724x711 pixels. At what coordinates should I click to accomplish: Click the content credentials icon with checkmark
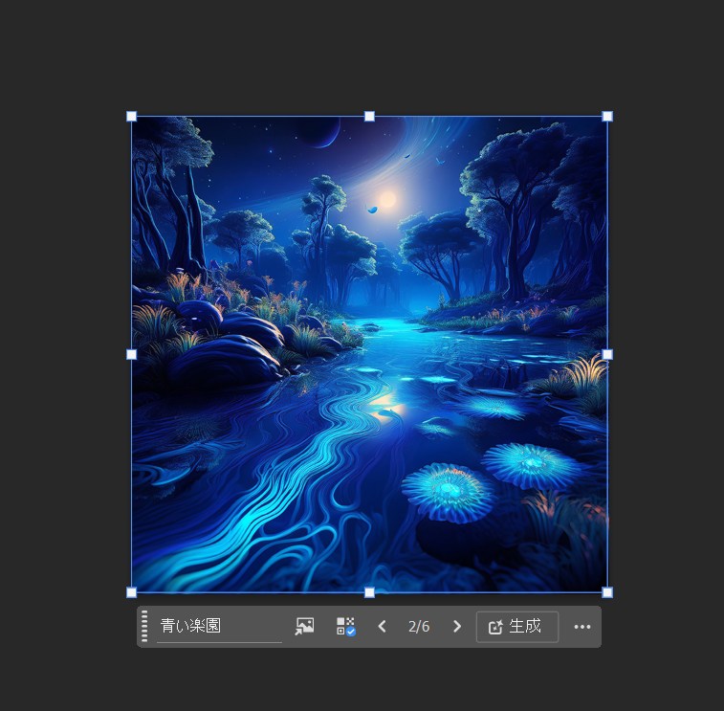point(346,627)
